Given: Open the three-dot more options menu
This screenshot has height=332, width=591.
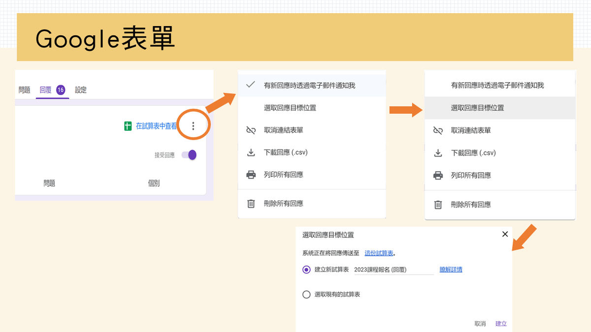Looking at the screenshot, I should [x=193, y=126].
